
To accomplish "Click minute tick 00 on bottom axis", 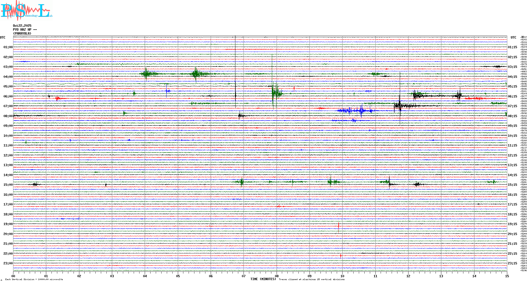I will pyautogui.click(x=13, y=276).
